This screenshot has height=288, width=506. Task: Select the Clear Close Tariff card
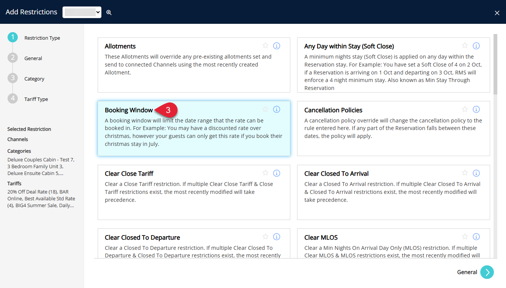coord(194,192)
